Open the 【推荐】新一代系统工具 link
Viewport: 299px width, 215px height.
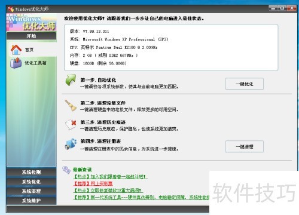(141, 197)
